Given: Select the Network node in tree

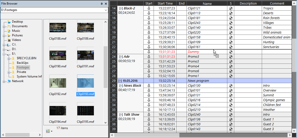Looking at the screenshot, I should click(x=18, y=81).
